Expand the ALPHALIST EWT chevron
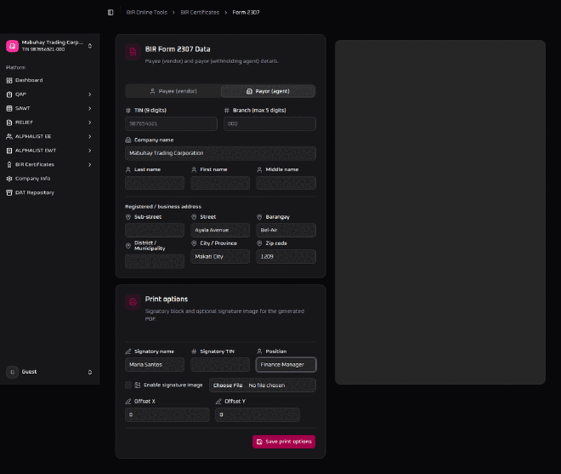Viewport: 561px width, 474px height. [90, 151]
